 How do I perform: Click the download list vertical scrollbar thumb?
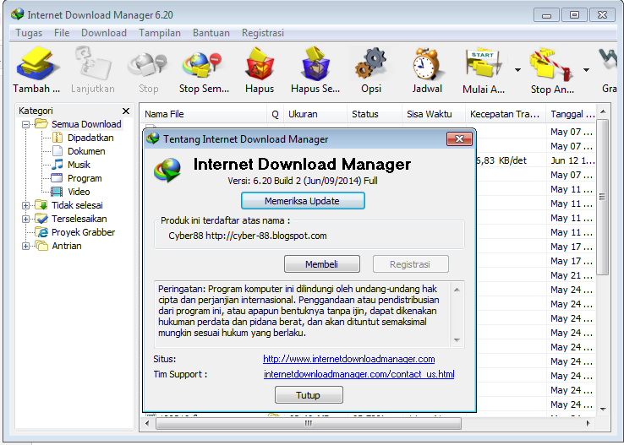pos(603,197)
